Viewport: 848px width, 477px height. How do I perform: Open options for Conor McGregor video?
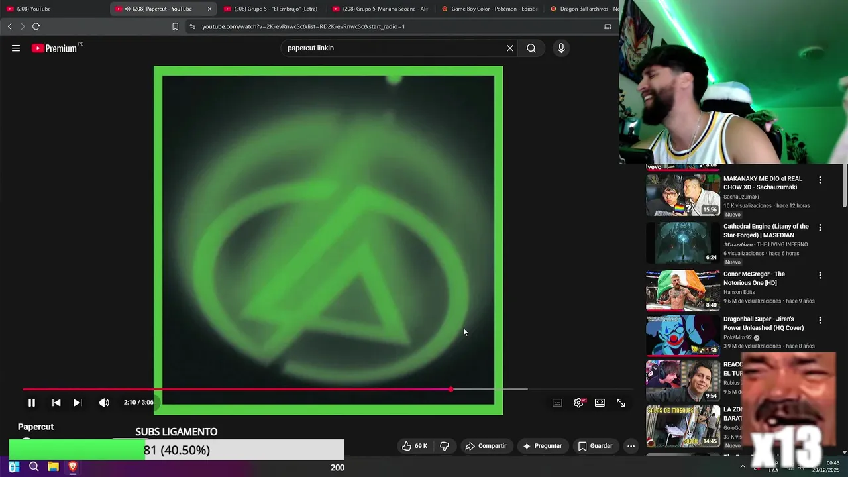(820, 275)
